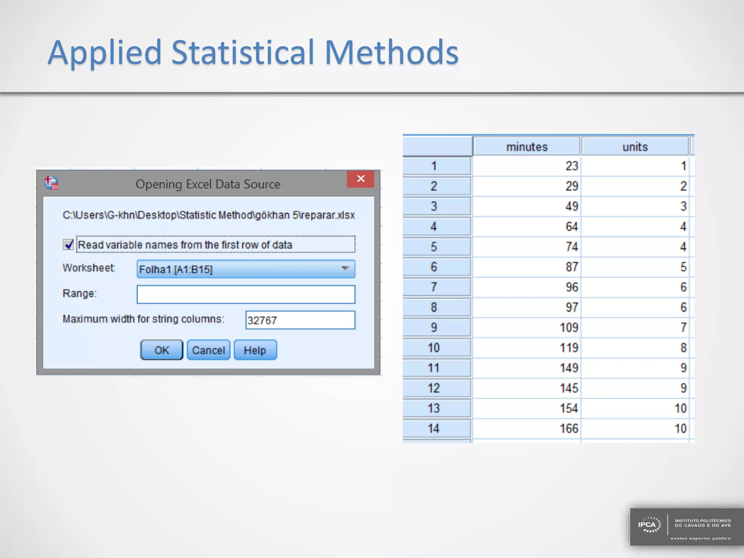Select the Maximum width for string columns field
The height and width of the screenshot is (558, 744).
(300, 320)
